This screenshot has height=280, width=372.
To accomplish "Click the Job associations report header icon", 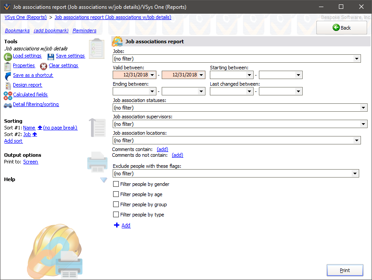I will [x=117, y=41].
